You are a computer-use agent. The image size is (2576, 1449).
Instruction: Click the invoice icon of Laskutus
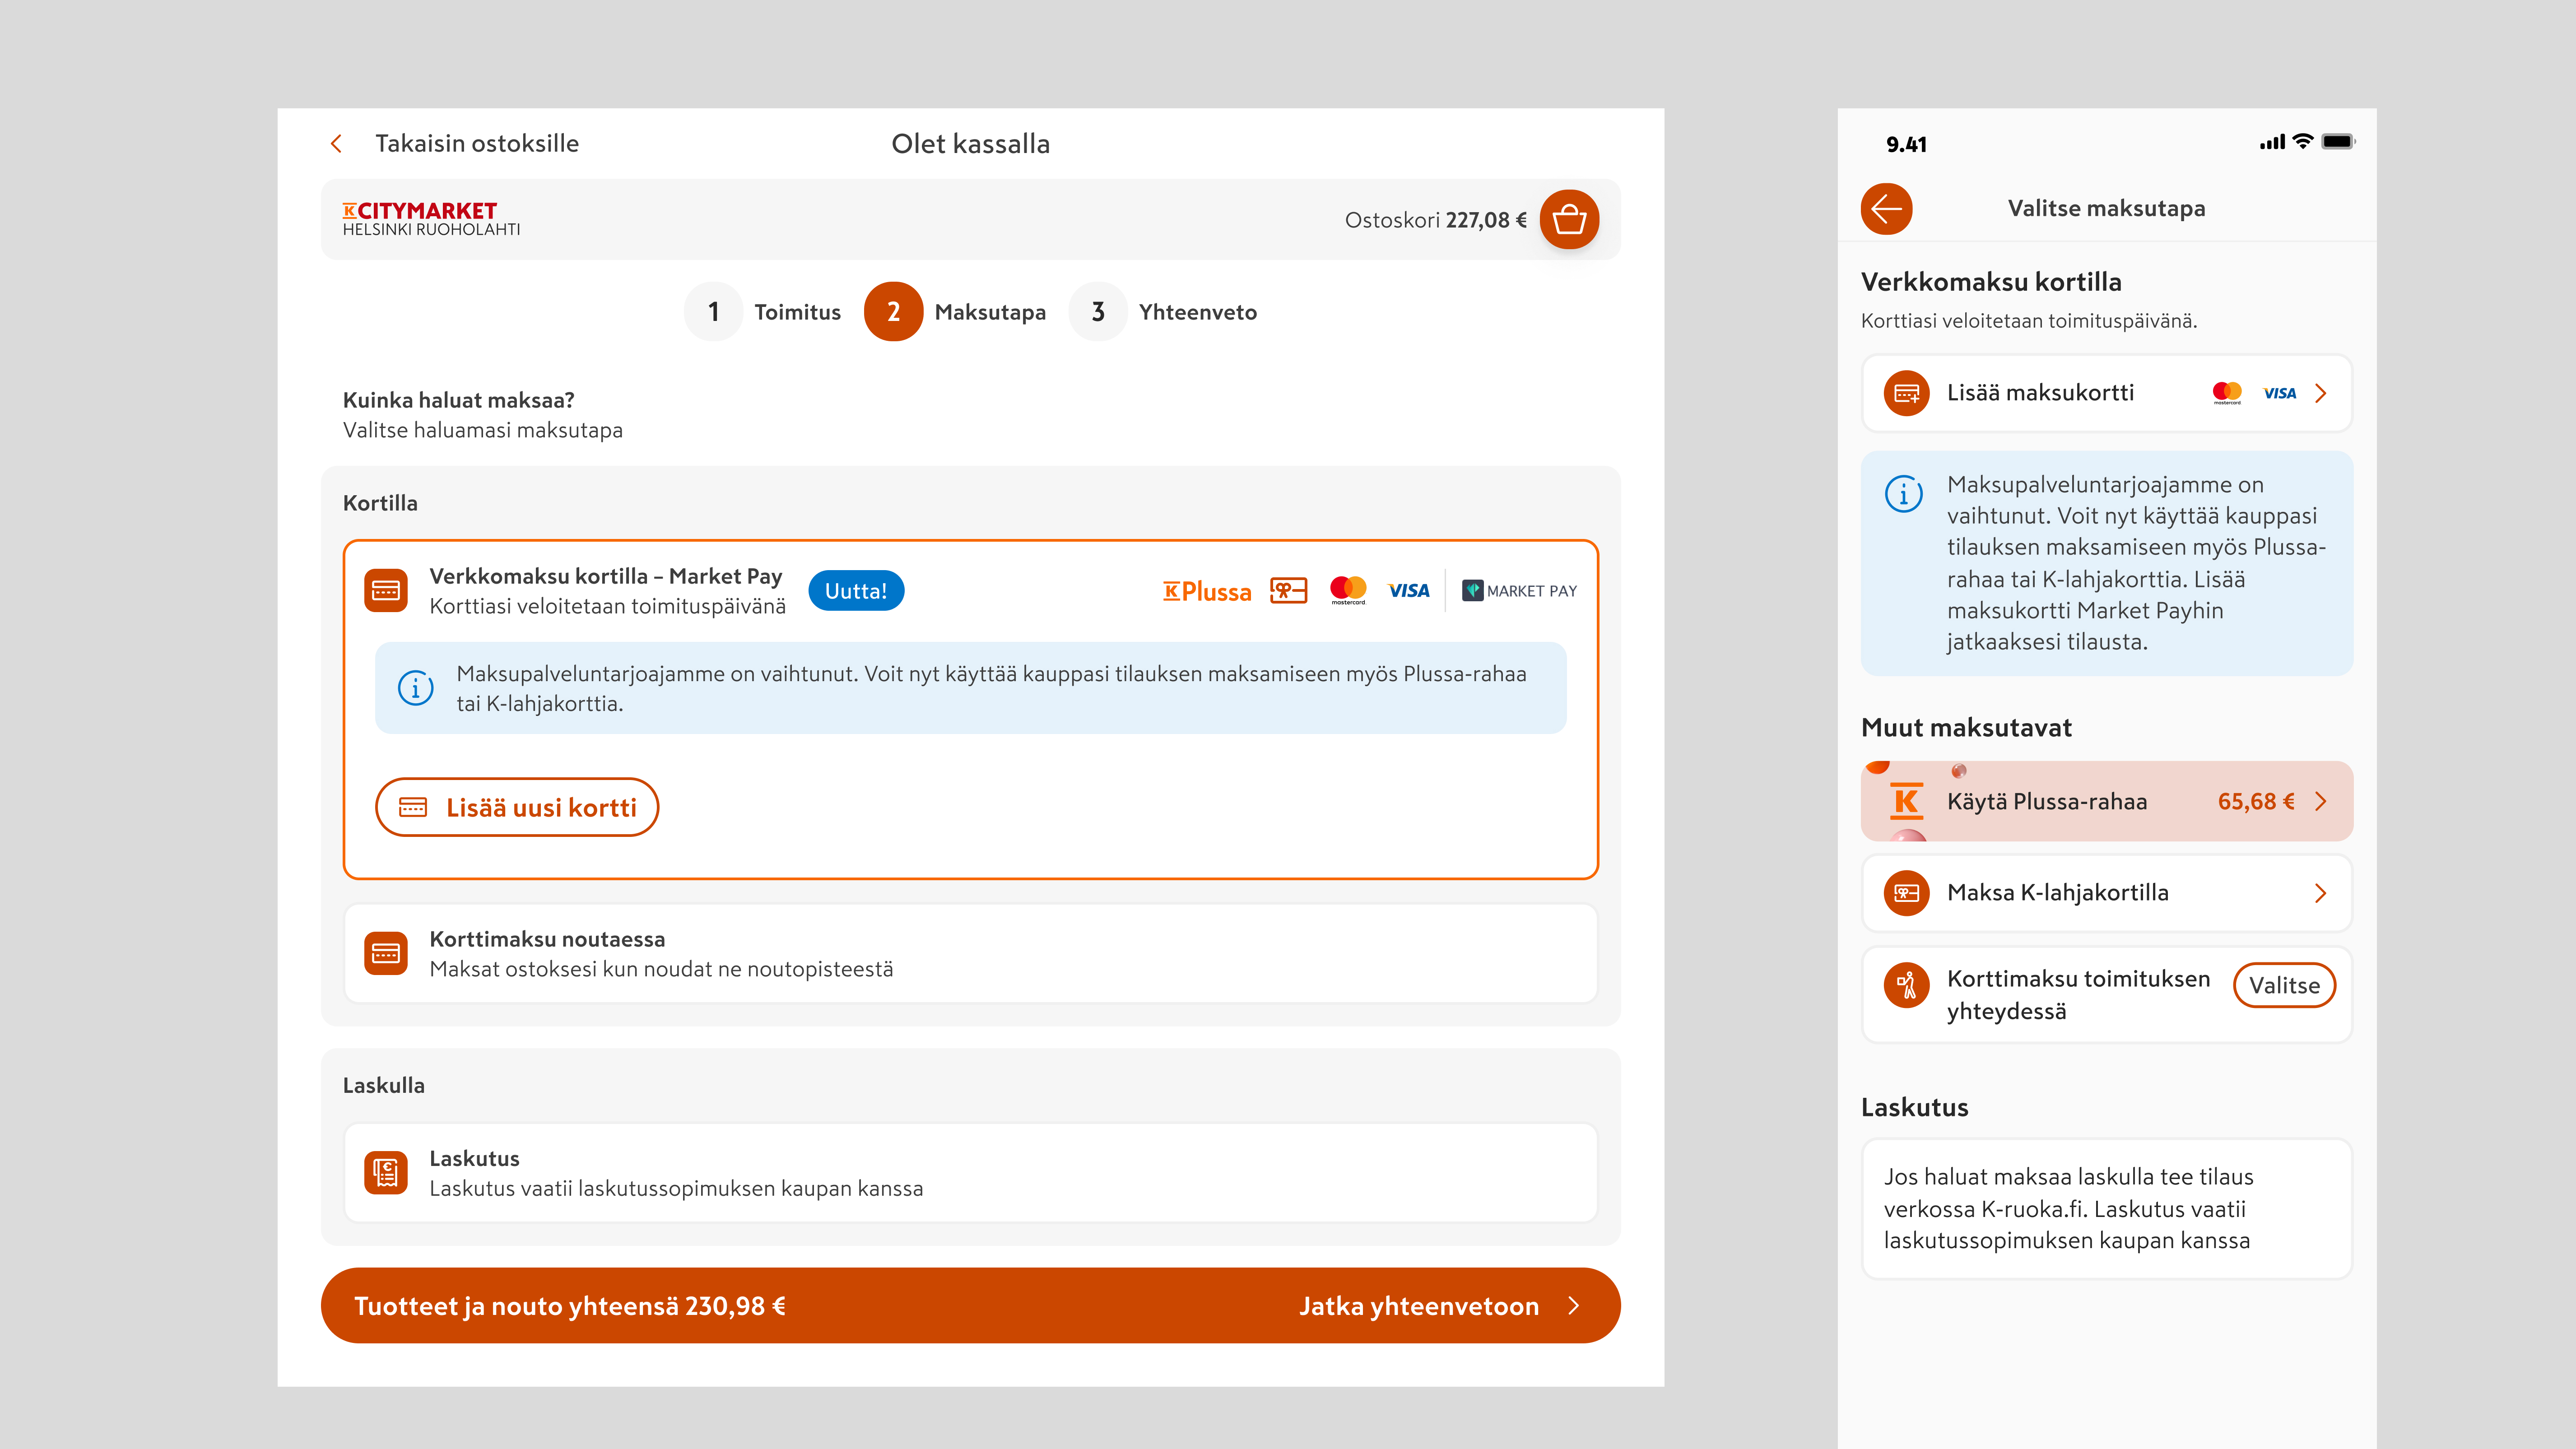(386, 1173)
